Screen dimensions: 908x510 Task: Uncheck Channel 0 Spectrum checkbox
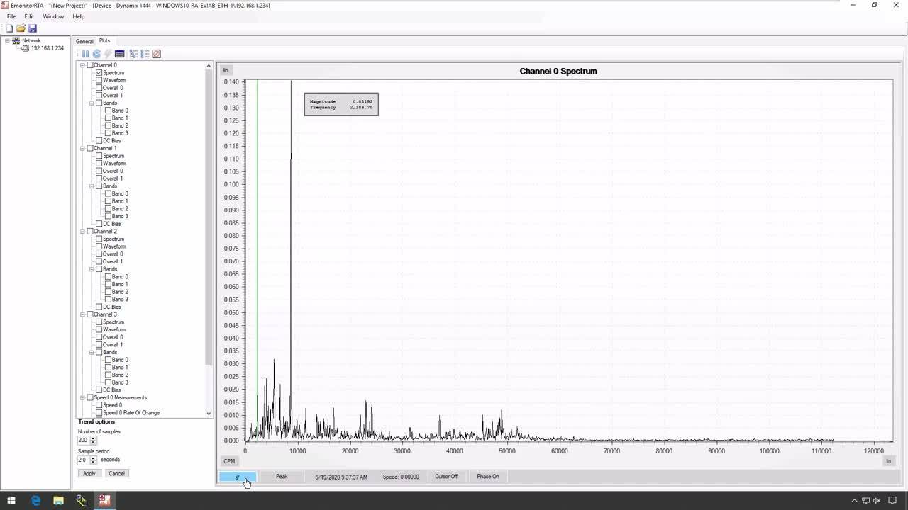click(99, 73)
